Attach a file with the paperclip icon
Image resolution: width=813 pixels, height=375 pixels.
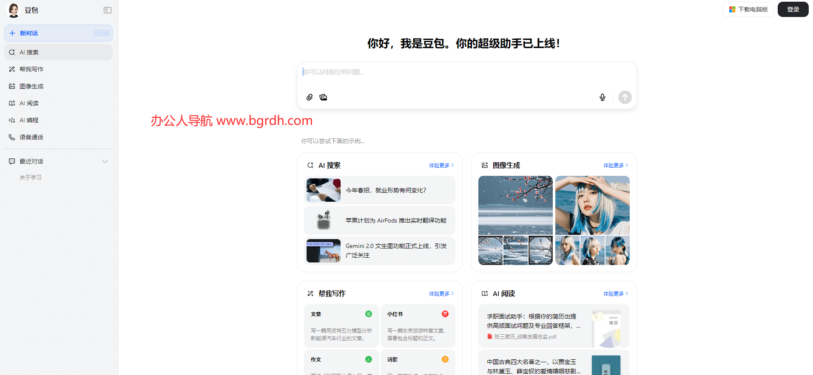click(310, 97)
